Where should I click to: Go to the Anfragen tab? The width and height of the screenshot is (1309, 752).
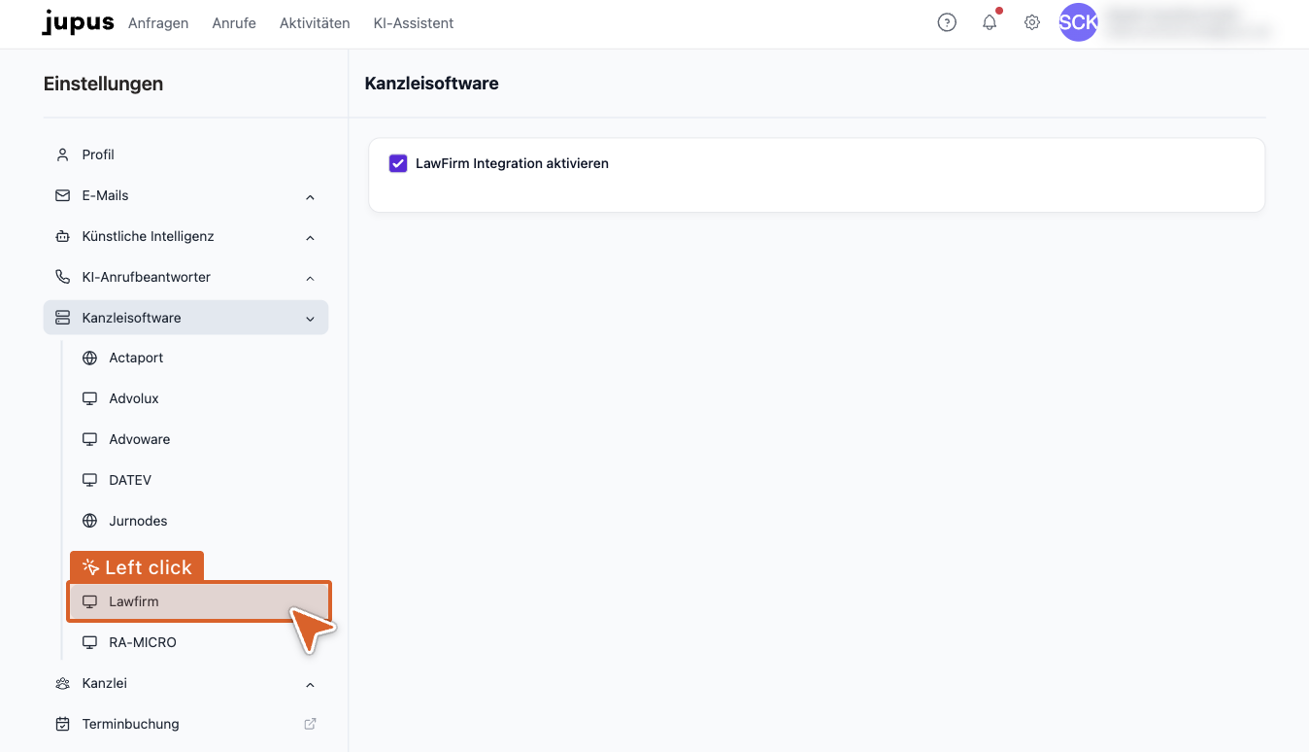(x=158, y=23)
